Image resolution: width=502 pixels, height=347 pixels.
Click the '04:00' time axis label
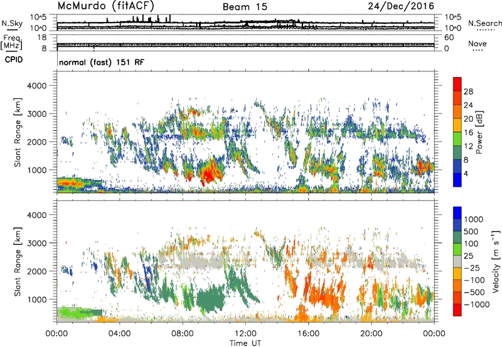(x=120, y=334)
